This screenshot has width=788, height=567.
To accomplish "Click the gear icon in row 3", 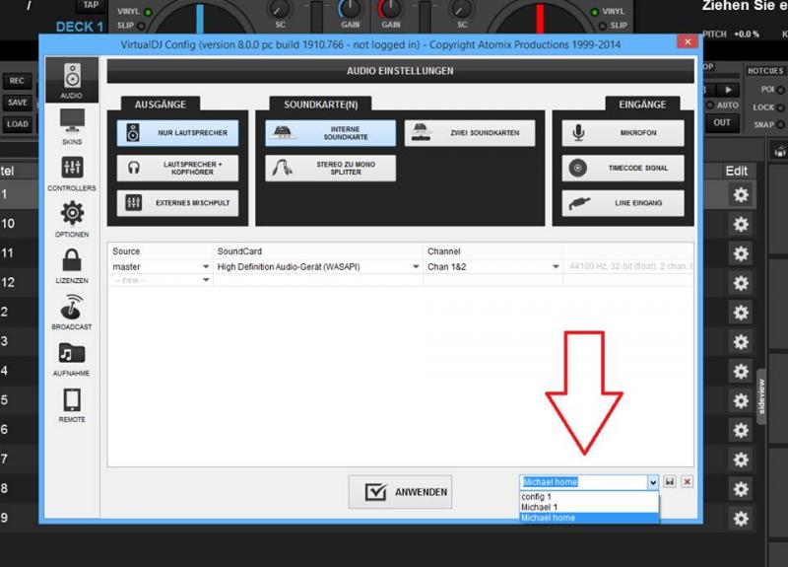I will (x=741, y=341).
